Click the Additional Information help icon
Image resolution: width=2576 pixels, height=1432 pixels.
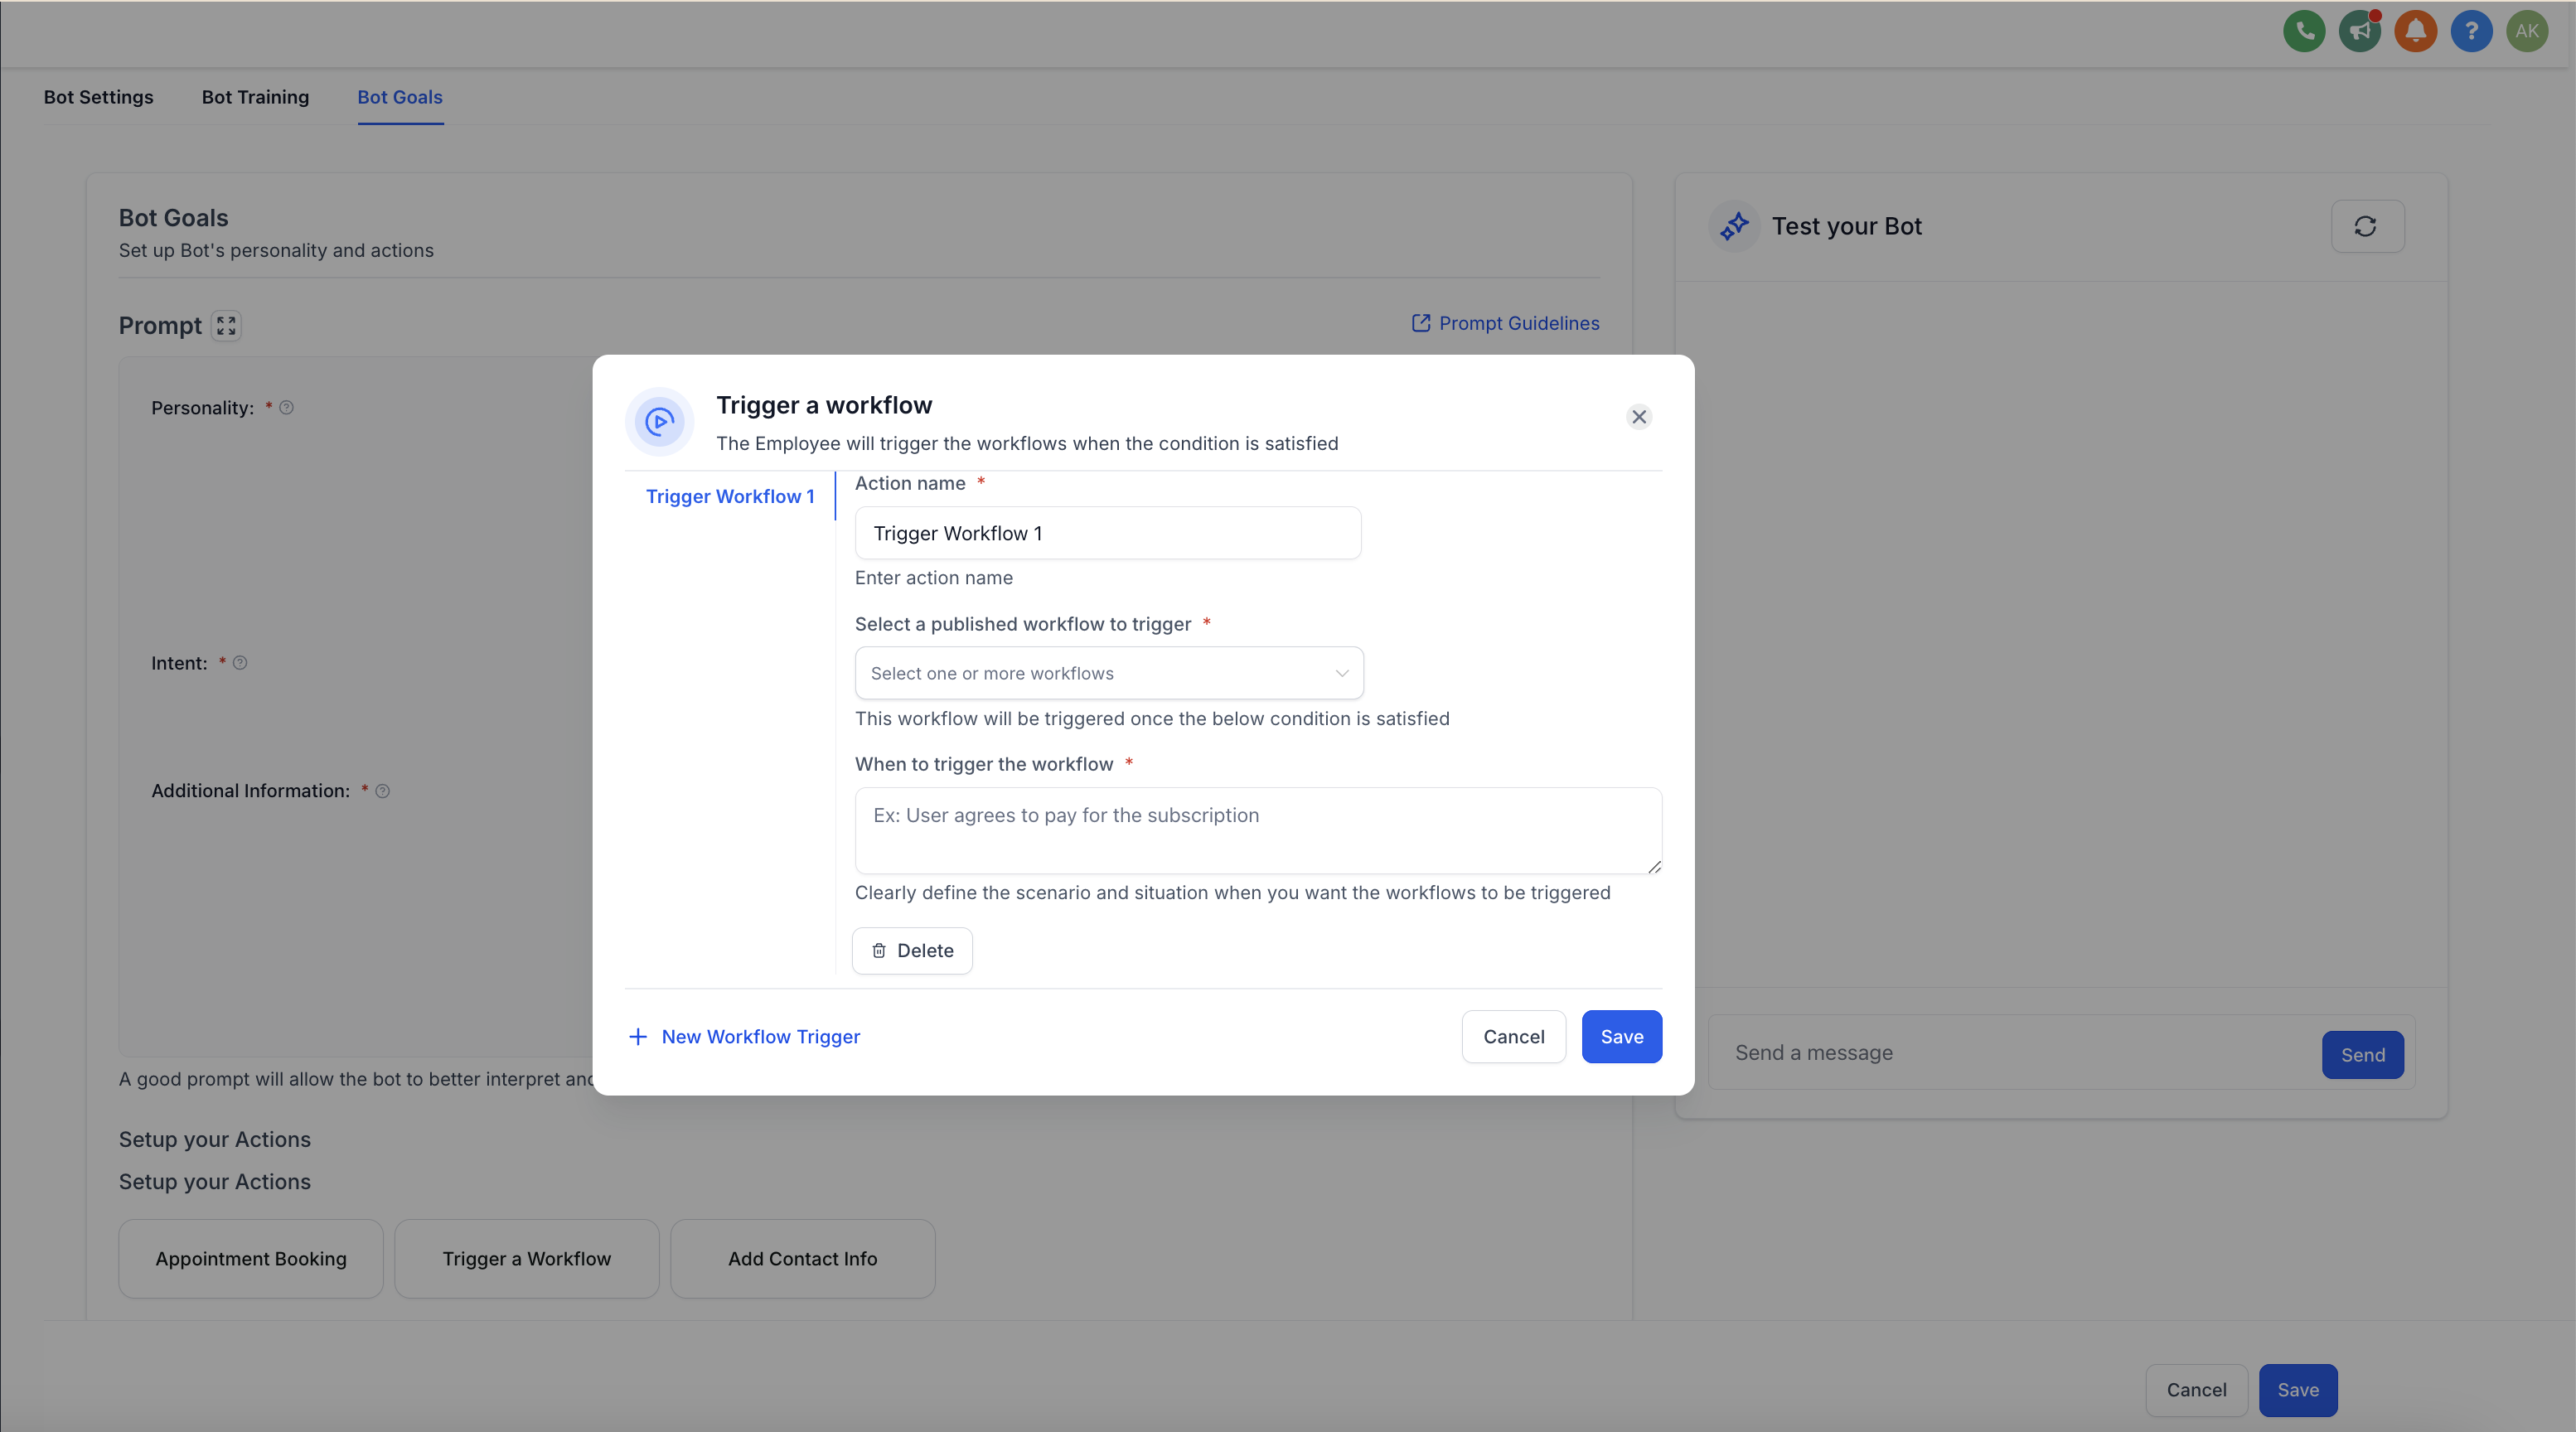[382, 791]
